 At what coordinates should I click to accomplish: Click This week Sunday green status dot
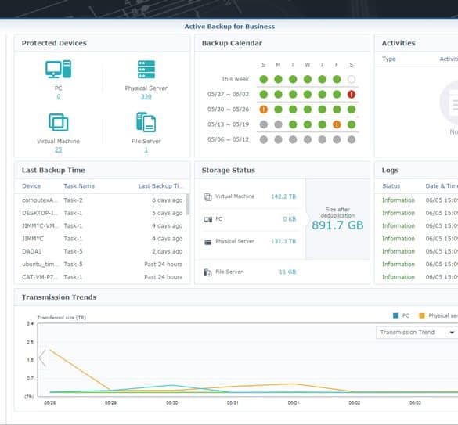click(x=264, y=79)
